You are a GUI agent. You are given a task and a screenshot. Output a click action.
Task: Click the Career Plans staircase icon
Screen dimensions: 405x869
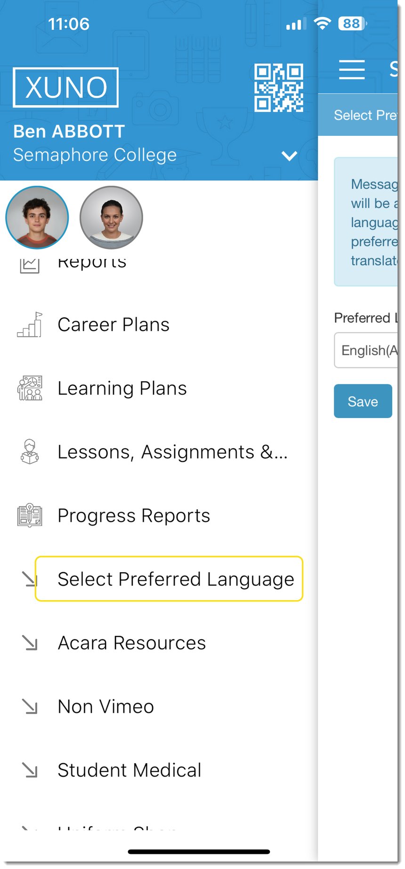pos(30,325)
